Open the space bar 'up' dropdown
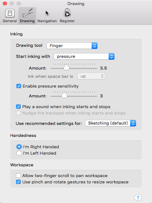The height and width of the screenshot is (203, 152). pos(91,76)
